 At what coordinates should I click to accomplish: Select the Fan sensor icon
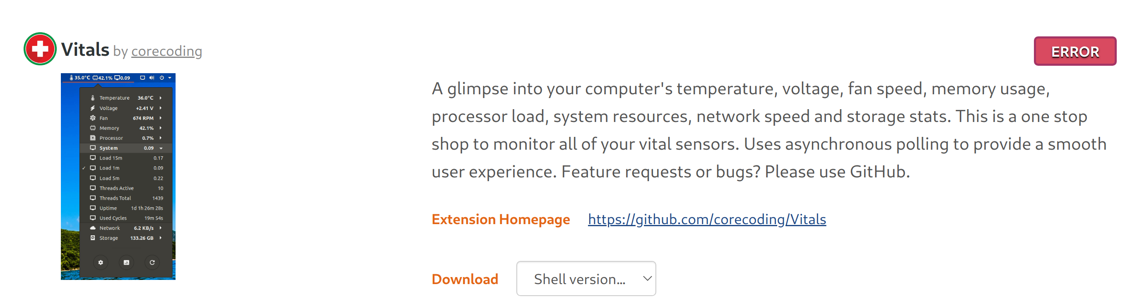tap(93, 118)
